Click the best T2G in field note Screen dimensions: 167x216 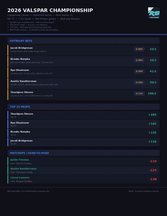point(32,62)
